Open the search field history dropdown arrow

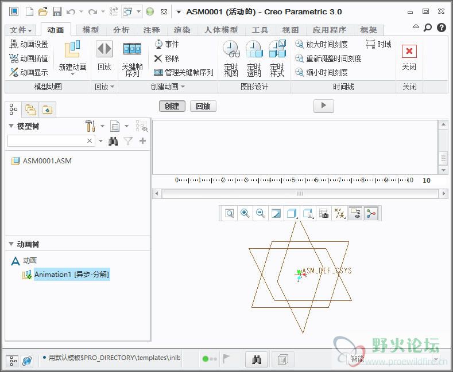click(100, 141)
